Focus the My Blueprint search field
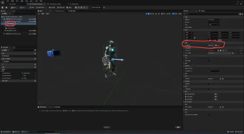The height and width of the screenshot is (134, 244). pyautogui.click(x=21, y=50)
